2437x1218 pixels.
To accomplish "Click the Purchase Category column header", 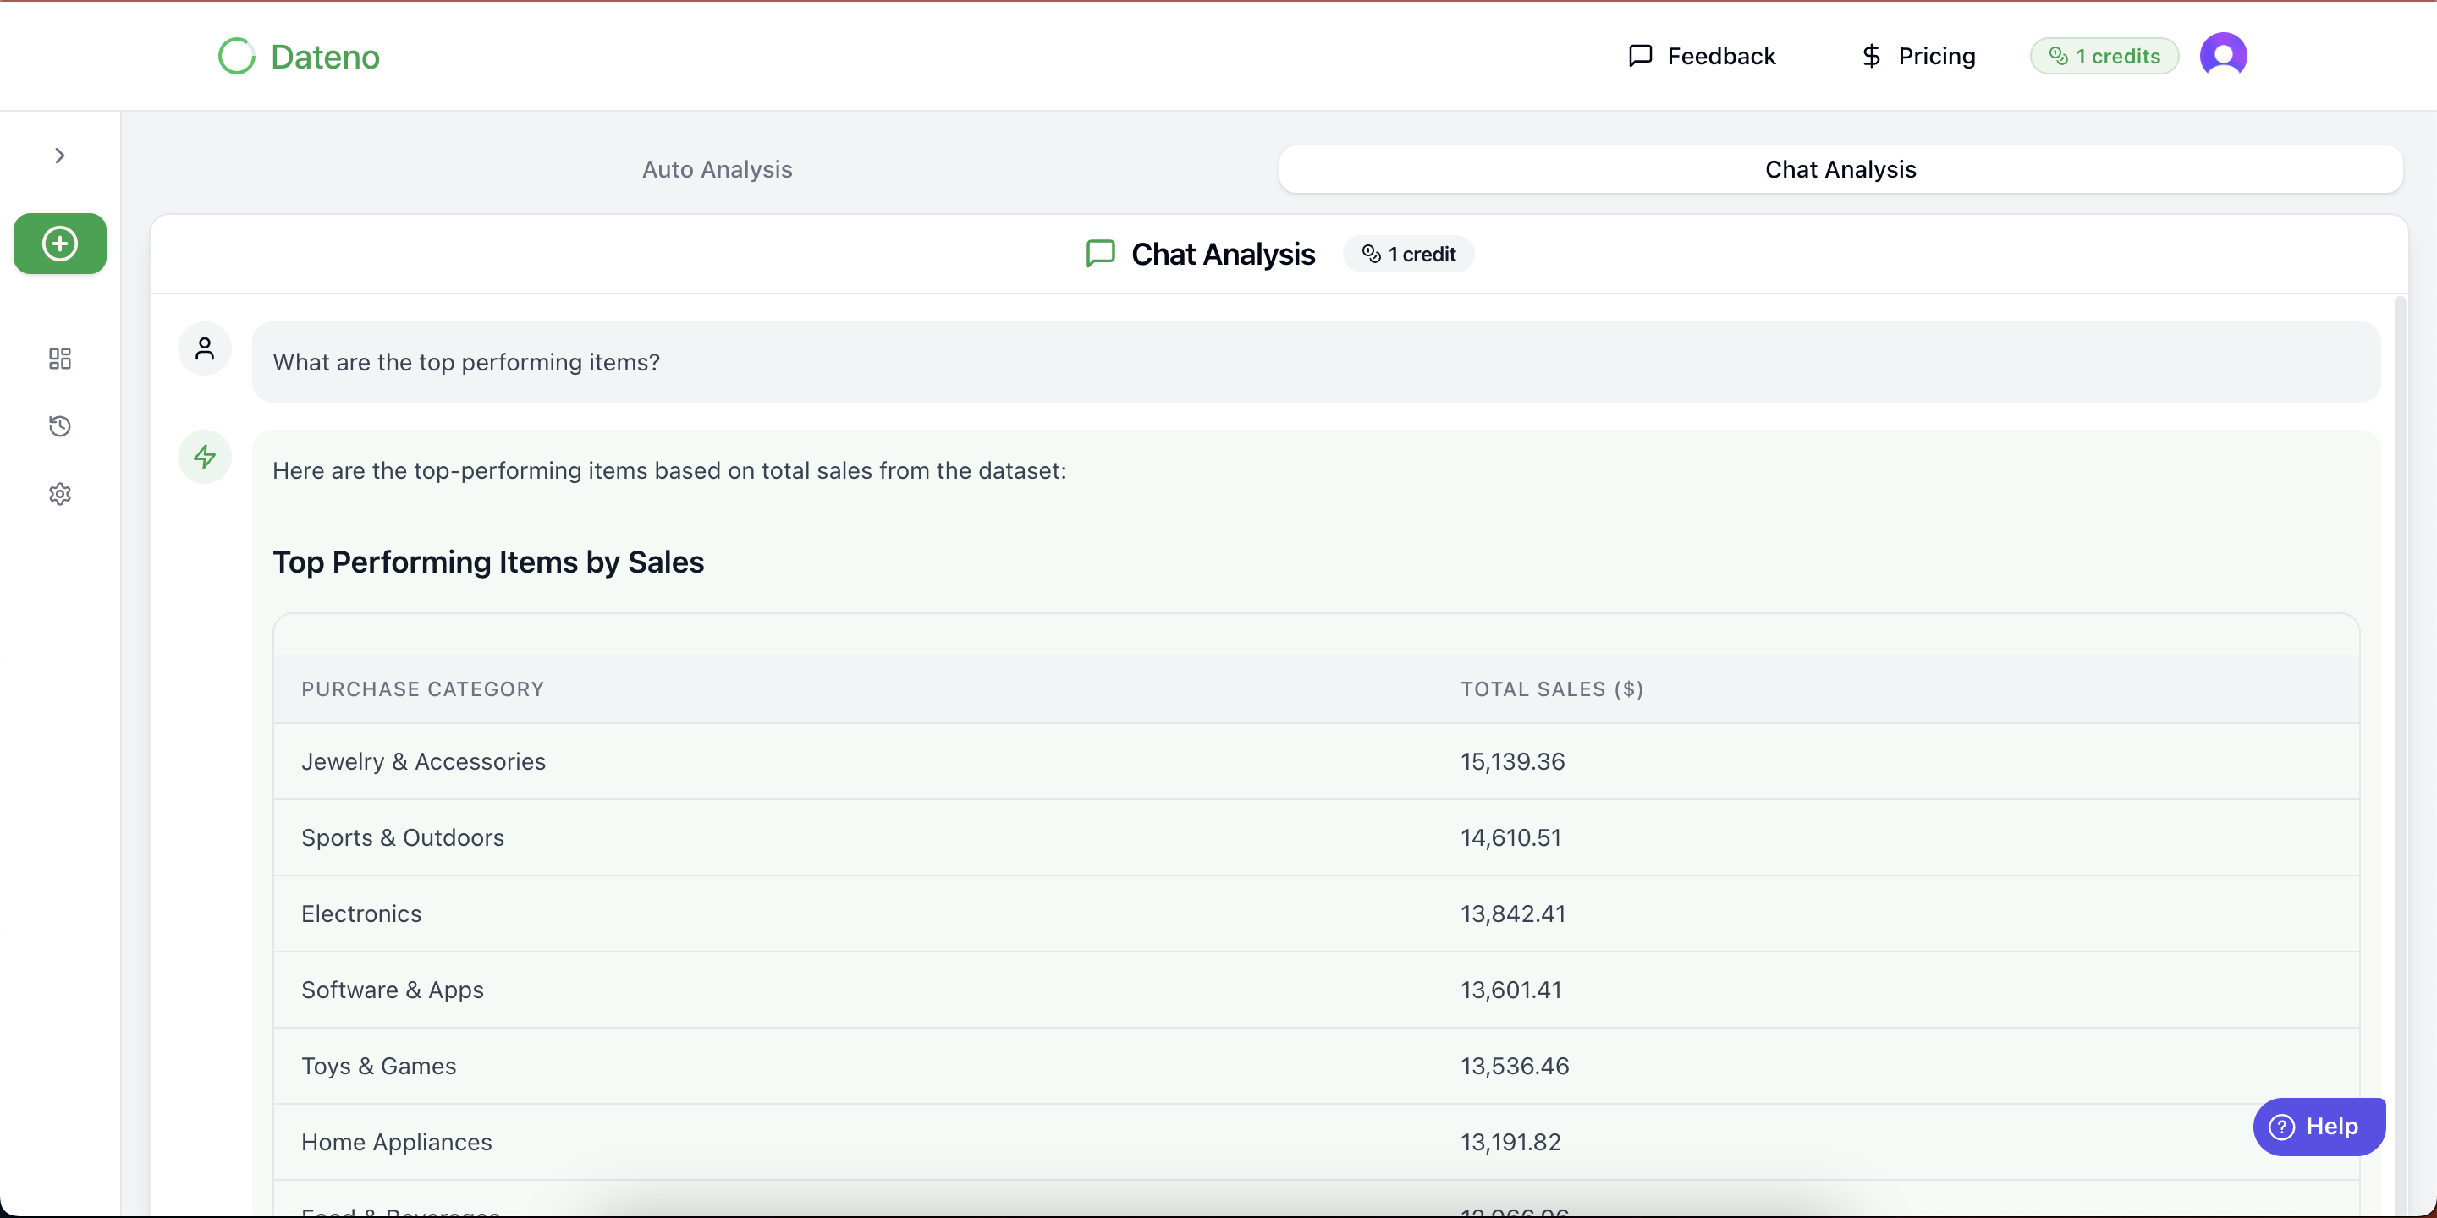I will pyautogui.click(x=423, y=689).
